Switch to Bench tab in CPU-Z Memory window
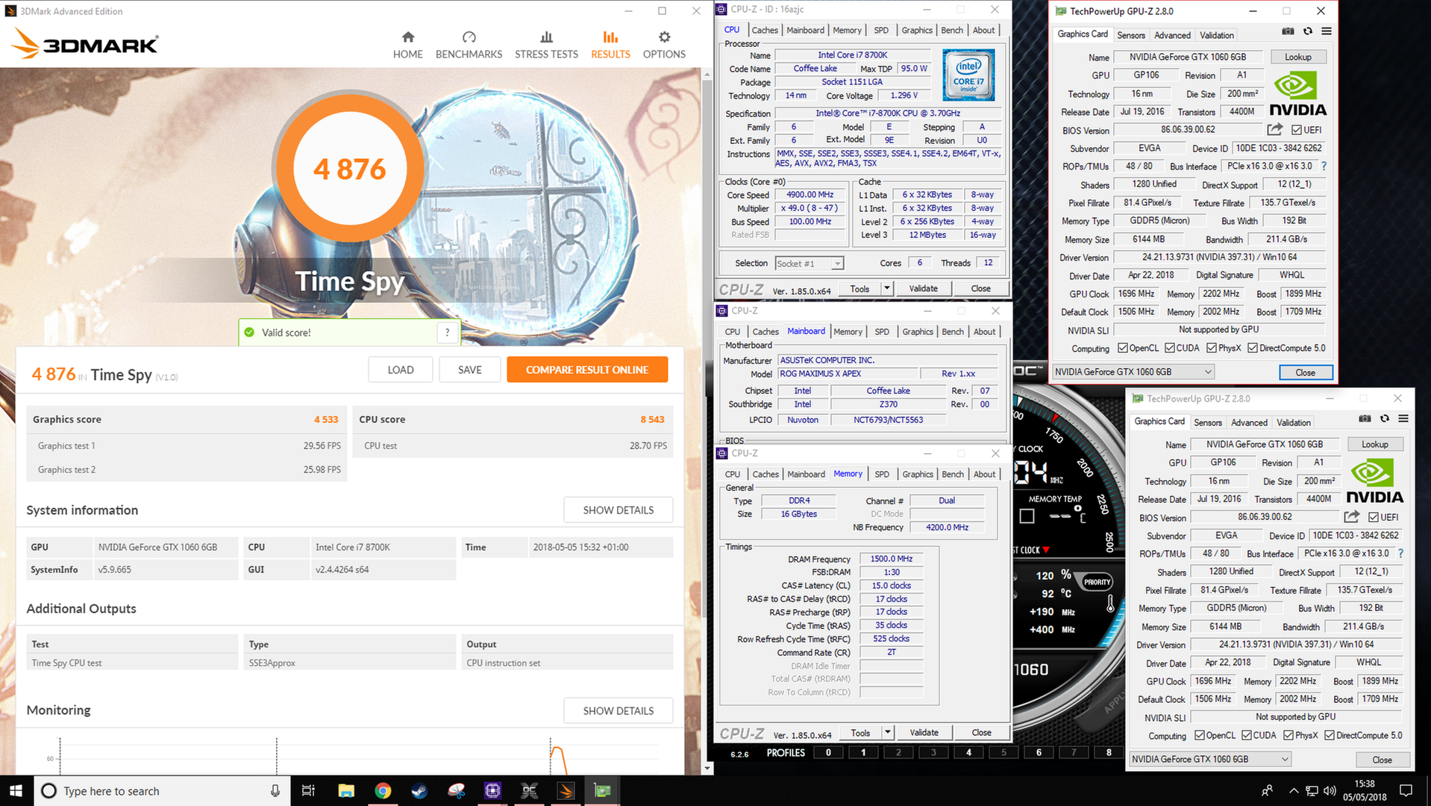1431x806 pixels. pyautogui.click(x=952, y=474)
